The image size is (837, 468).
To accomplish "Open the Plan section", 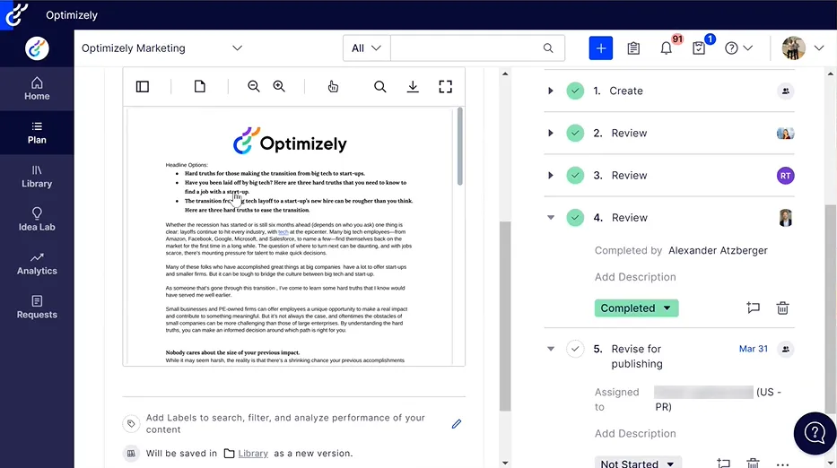I will click(37, 133).
